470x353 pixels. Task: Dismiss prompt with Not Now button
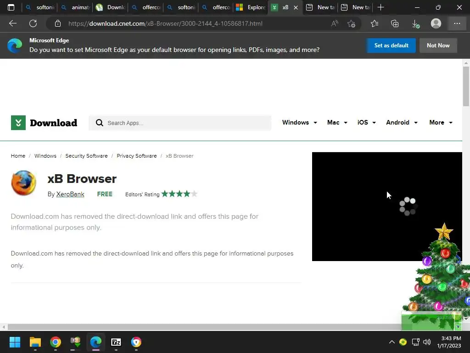point(438,46)
